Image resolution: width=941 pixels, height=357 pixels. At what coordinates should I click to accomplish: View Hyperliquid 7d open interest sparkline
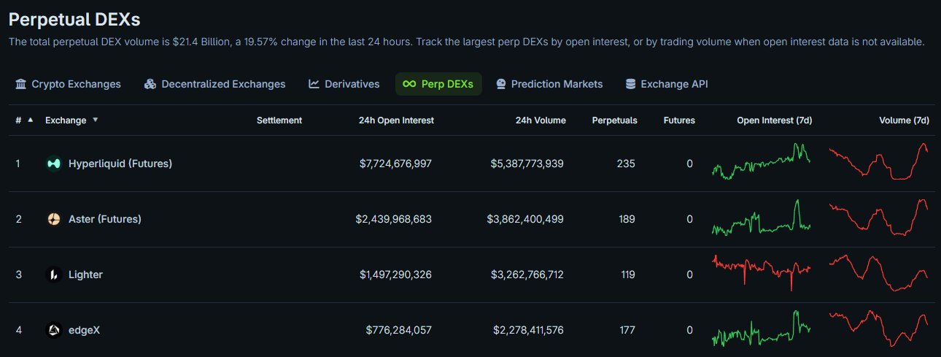tap(761, 163)
